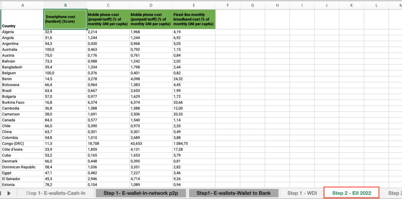Open Step 1- E-wallet-In-network p2p tab

[x=141, y=193]
